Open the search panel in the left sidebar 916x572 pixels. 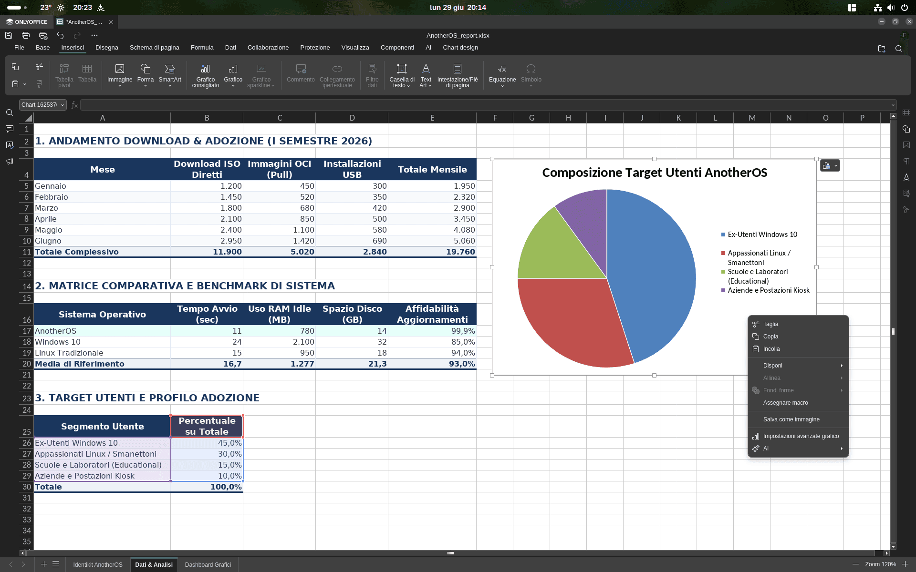10,113
